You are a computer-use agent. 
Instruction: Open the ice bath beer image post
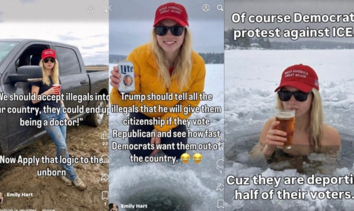tap(289, 105)
